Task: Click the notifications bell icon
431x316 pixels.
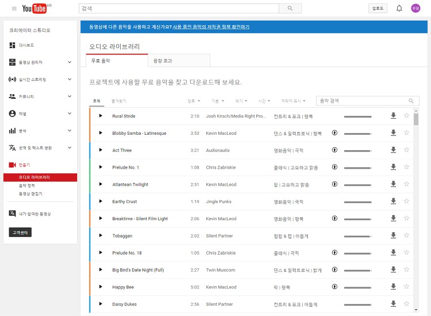Action: tap(399, 9)
